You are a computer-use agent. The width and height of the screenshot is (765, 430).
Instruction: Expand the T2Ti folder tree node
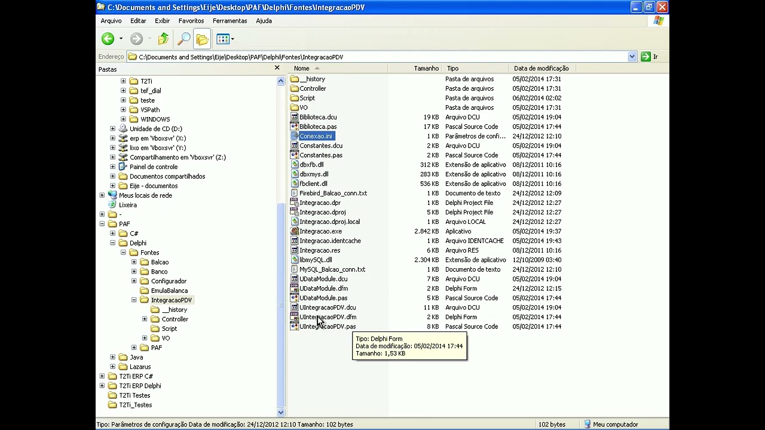123,81
